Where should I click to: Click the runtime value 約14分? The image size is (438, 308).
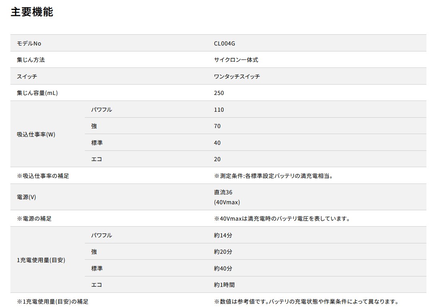tap(223, 235)
